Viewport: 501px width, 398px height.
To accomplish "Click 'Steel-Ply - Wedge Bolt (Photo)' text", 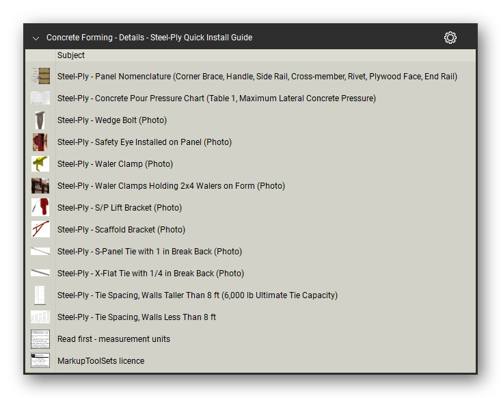I will pos(112,120).
